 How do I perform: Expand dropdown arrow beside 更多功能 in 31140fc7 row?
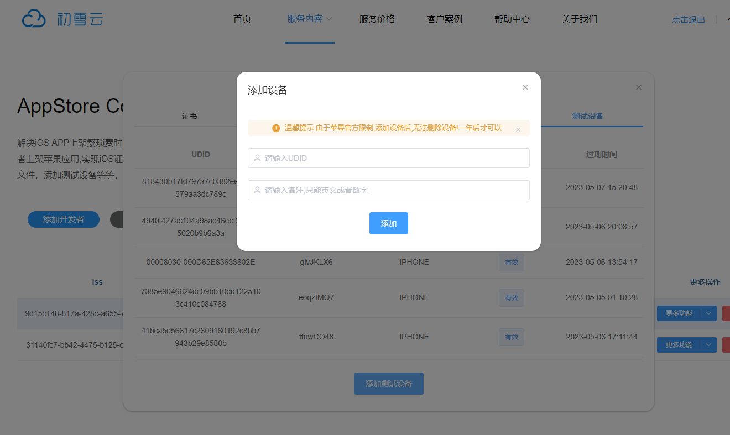point(709,345)
